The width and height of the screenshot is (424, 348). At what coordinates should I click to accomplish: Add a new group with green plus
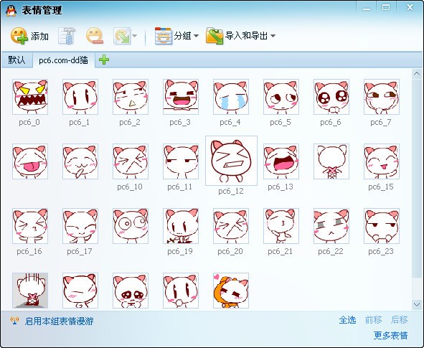coord(104,60)
